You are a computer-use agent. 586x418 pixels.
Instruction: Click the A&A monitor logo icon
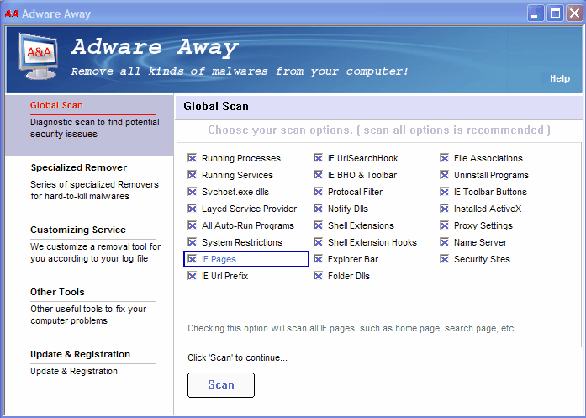[x=39, y=56]
